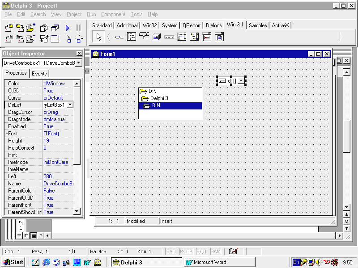Screen dimensions: 358x268
Task: Click Word's Select Browse Object round button
Action: click(346, 221)
